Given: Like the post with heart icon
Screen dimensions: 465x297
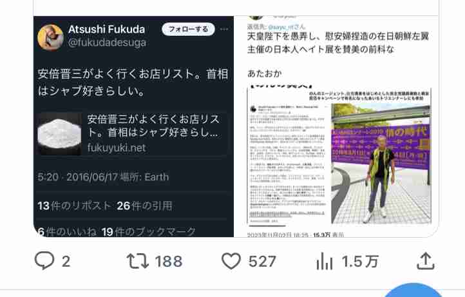Looking at the screenshot, I should [231, 261].
